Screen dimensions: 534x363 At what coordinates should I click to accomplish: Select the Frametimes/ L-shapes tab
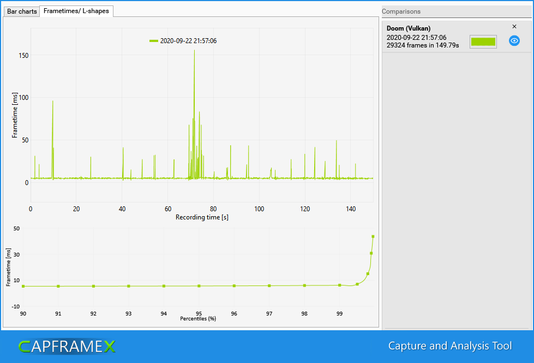[76, 11]
